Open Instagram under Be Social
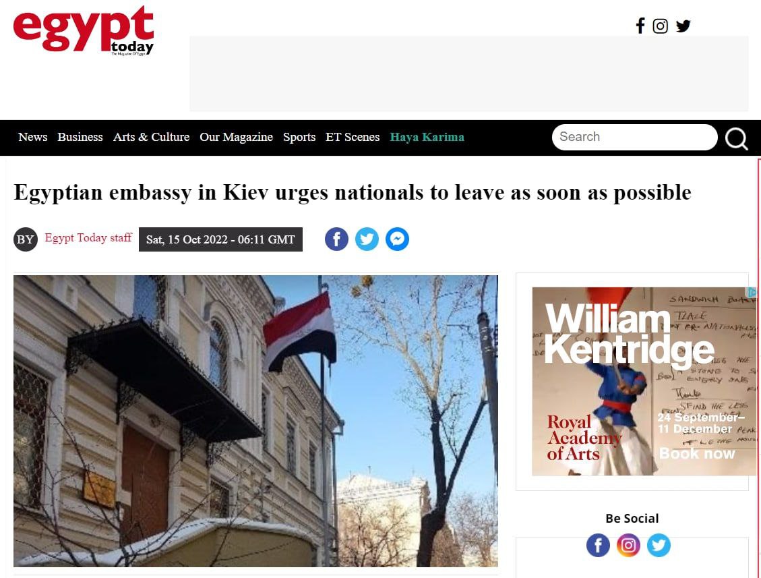 point(628,545)
